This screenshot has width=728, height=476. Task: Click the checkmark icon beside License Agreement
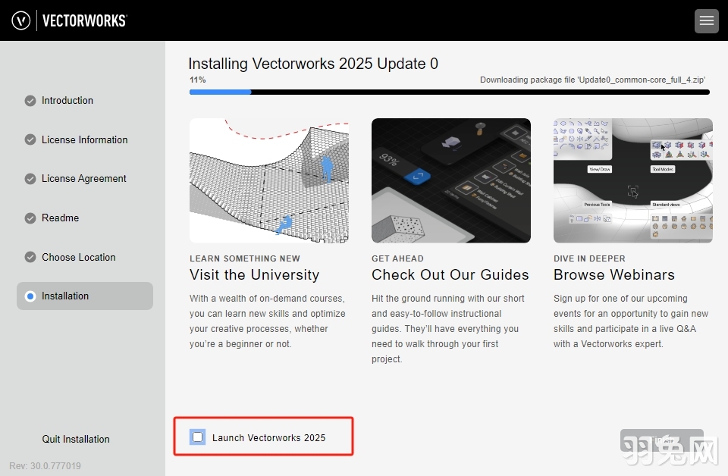click(x=30, y=178)
